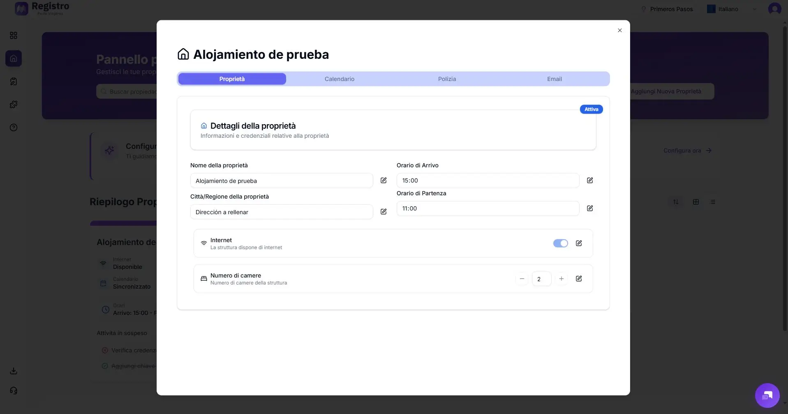Select the Home icon in the sidebar
788x414 pixels.
point(14,58)
